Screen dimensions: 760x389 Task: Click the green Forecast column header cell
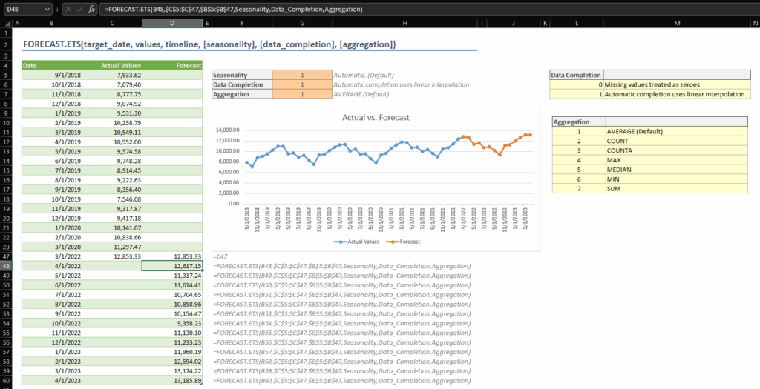pyautogui.click(x=173, y=65)
